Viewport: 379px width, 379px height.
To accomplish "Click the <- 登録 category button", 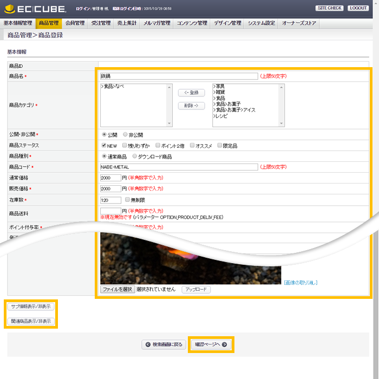I will pyautogui.click(x=191, y=93).
